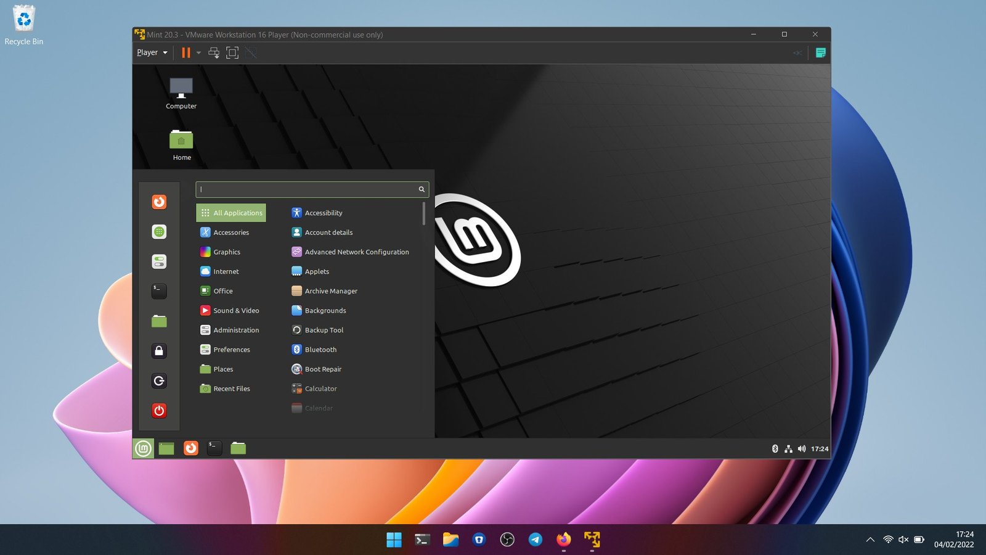Open Firefox from the Mint menu favorites sidebar
Viewport: 986px width, 555px height.
pos(159,202)
